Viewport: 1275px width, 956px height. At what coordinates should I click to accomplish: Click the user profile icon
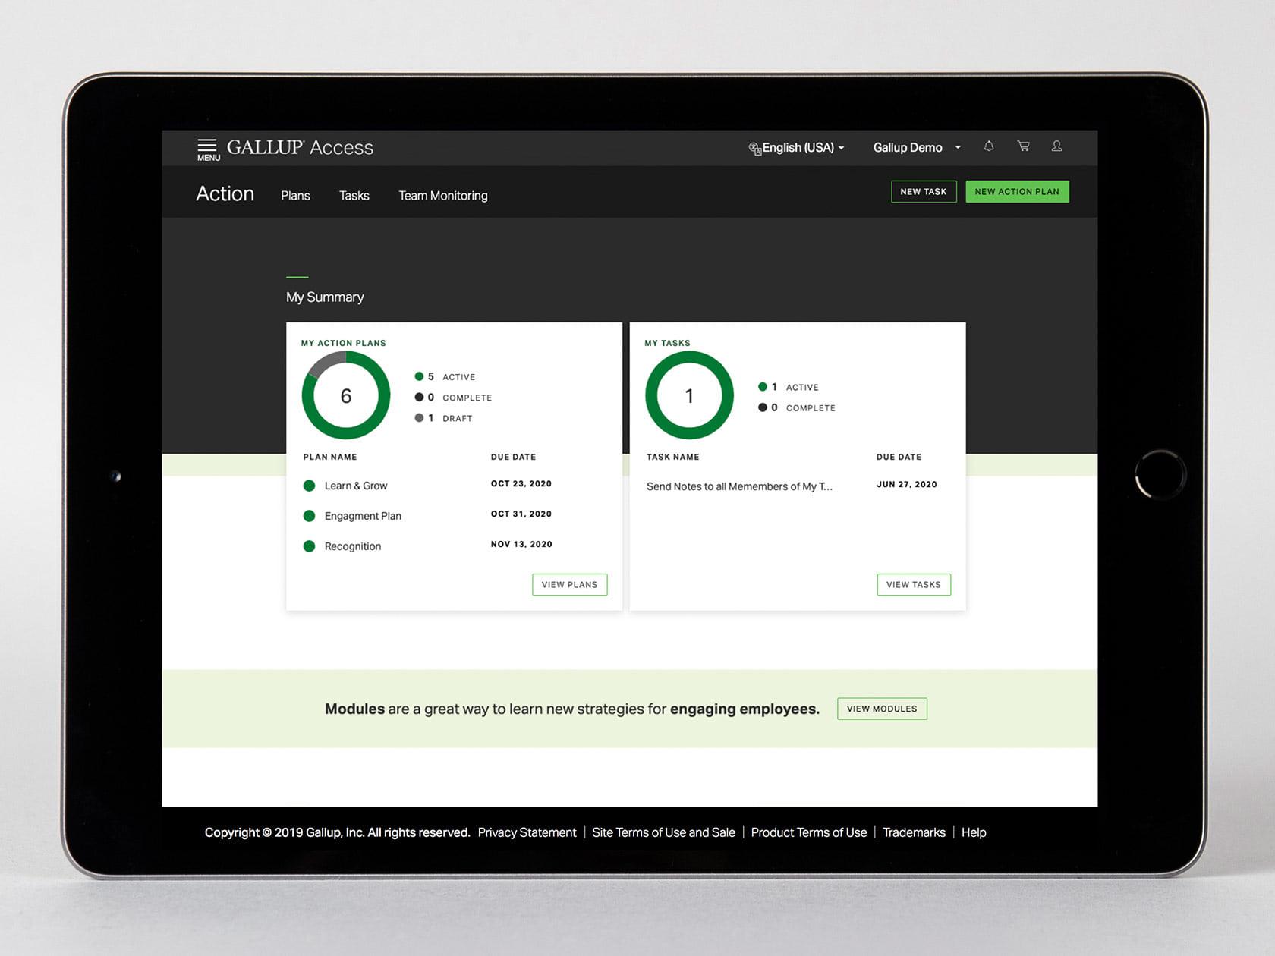click(x=1056, y=146)
